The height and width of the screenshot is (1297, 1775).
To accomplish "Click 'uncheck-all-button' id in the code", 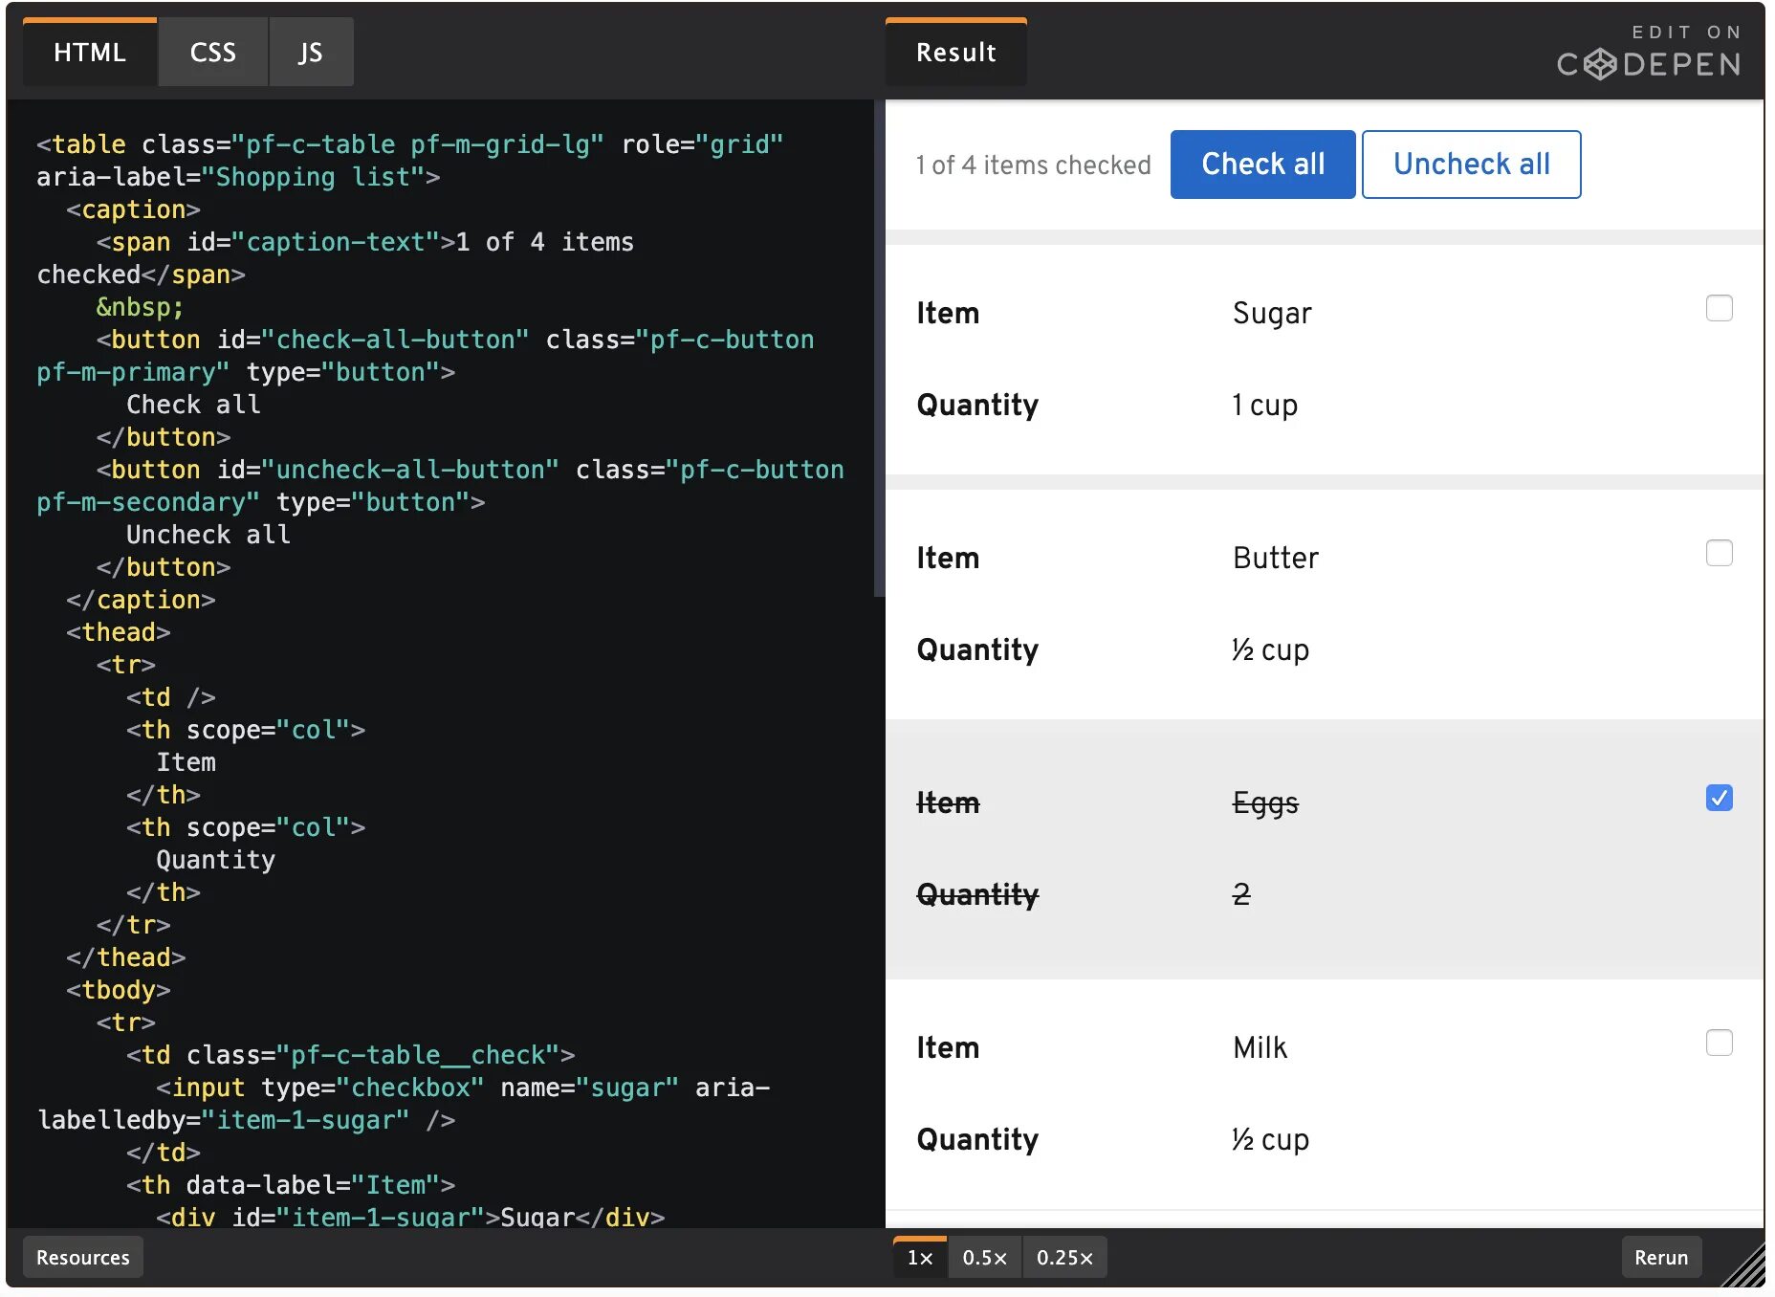I will (410, 470).
